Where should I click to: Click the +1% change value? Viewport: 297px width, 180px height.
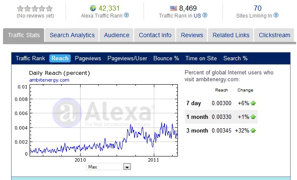tap(243, 117)
